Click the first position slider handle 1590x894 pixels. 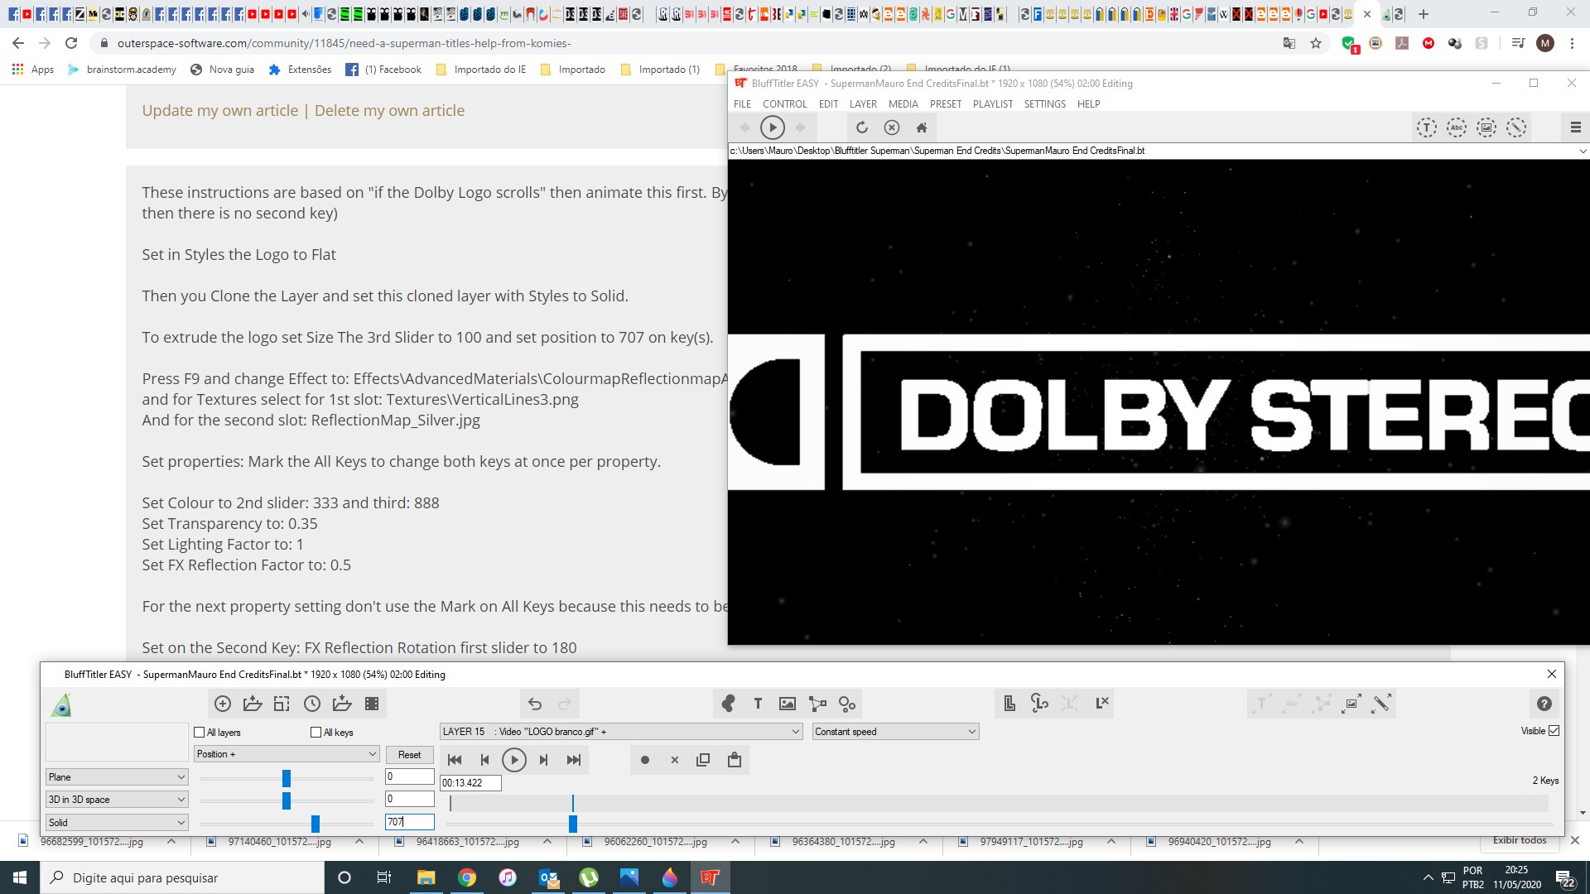click(x=287, y=778)
